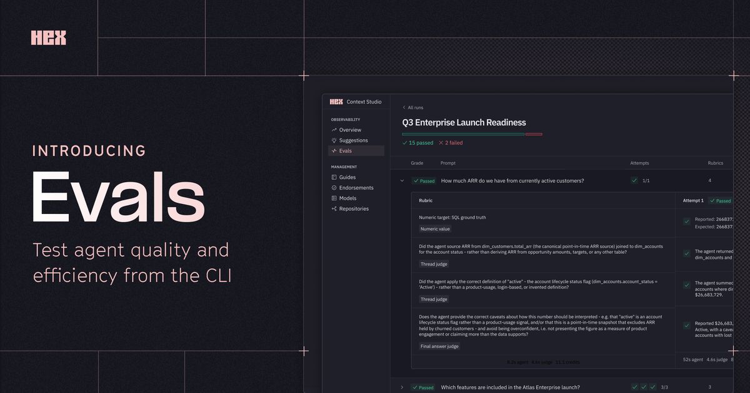Click first attempt check beside 3/3
Viewport: 750px width, 393px height.
pyautogui.click(x=634, y=387)
